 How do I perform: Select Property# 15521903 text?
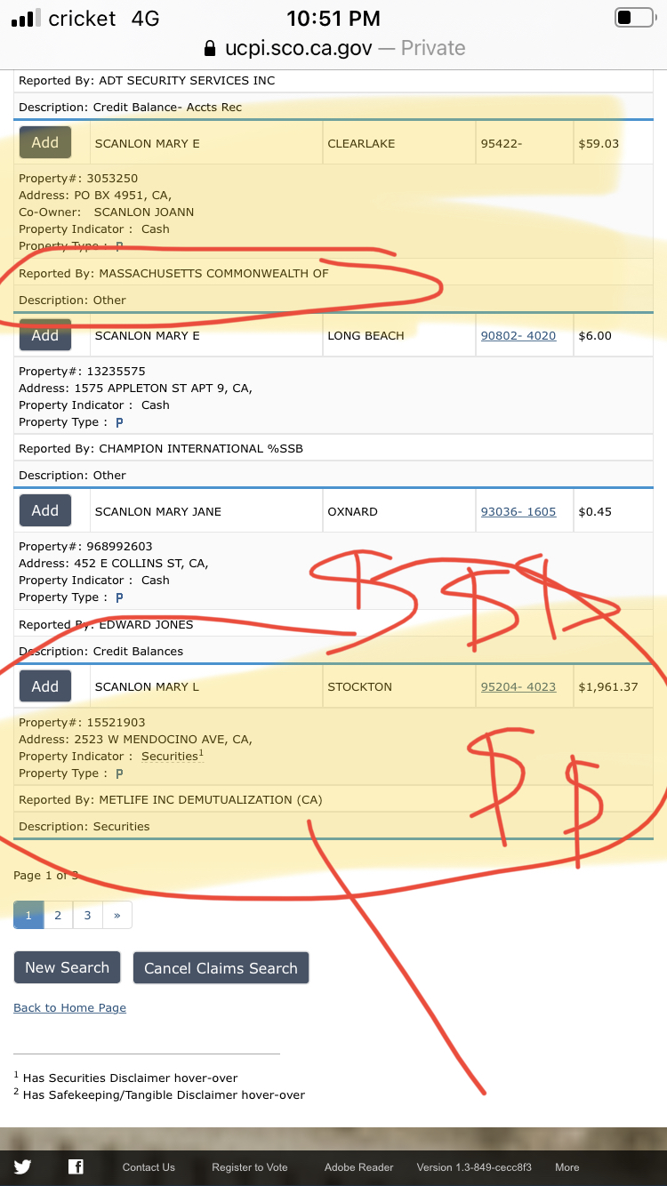82,723
